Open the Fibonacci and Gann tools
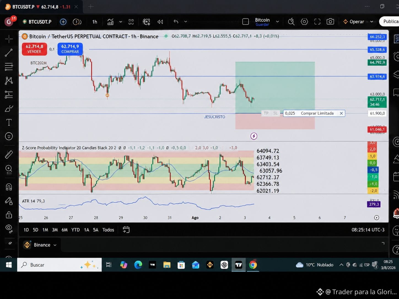399x299 pixels. 9,67
